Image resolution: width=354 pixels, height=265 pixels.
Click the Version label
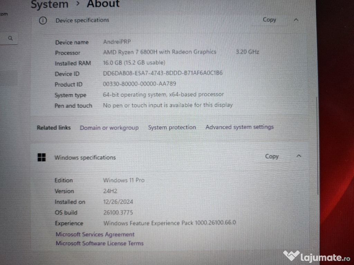[64, 191]
